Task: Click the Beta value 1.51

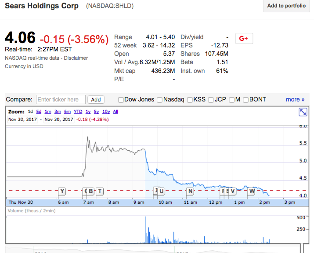Action: [x=222, y=62]
